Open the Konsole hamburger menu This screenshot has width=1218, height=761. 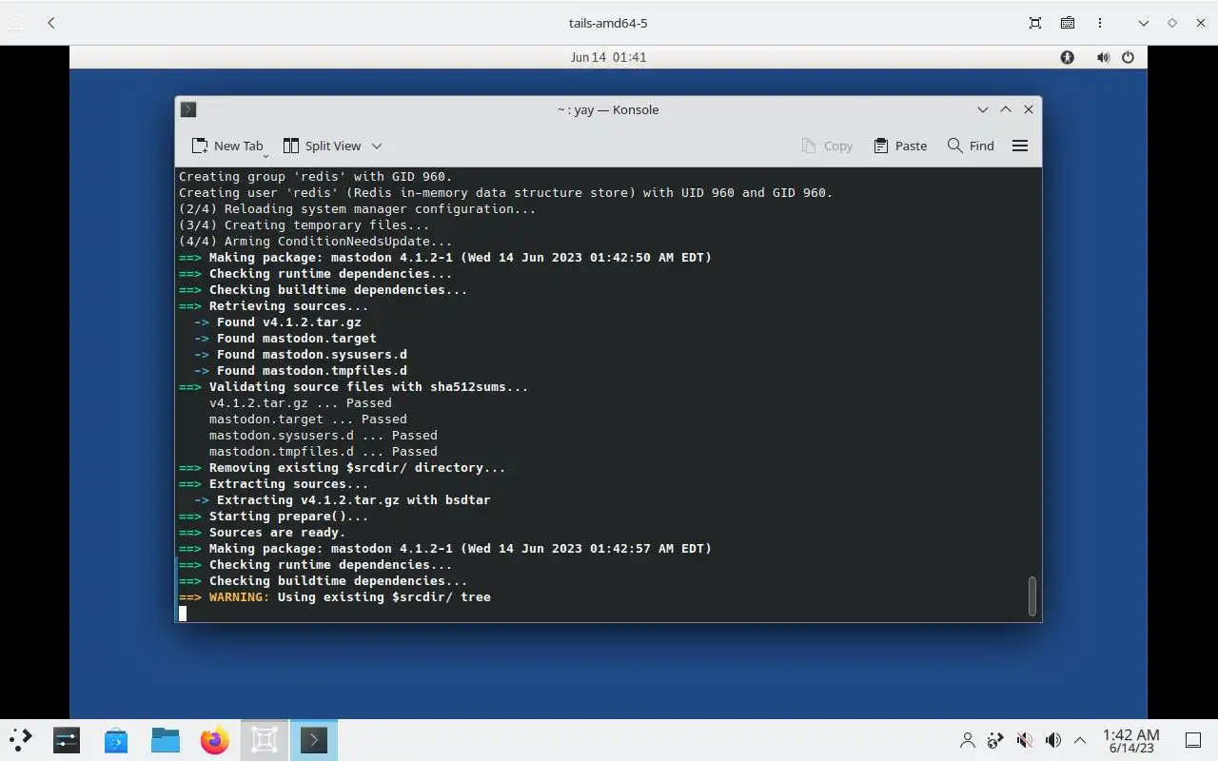[x=1020, y=146]
